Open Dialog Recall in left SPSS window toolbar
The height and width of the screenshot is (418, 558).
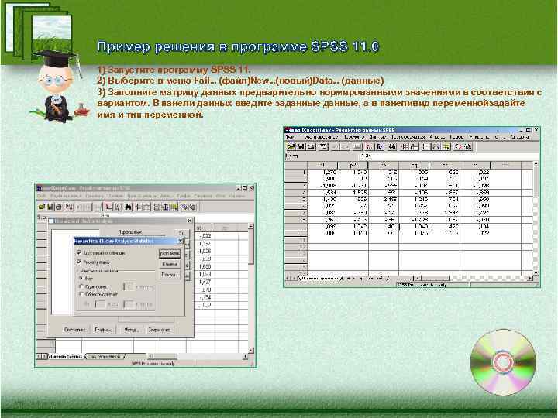coord(70,207)
